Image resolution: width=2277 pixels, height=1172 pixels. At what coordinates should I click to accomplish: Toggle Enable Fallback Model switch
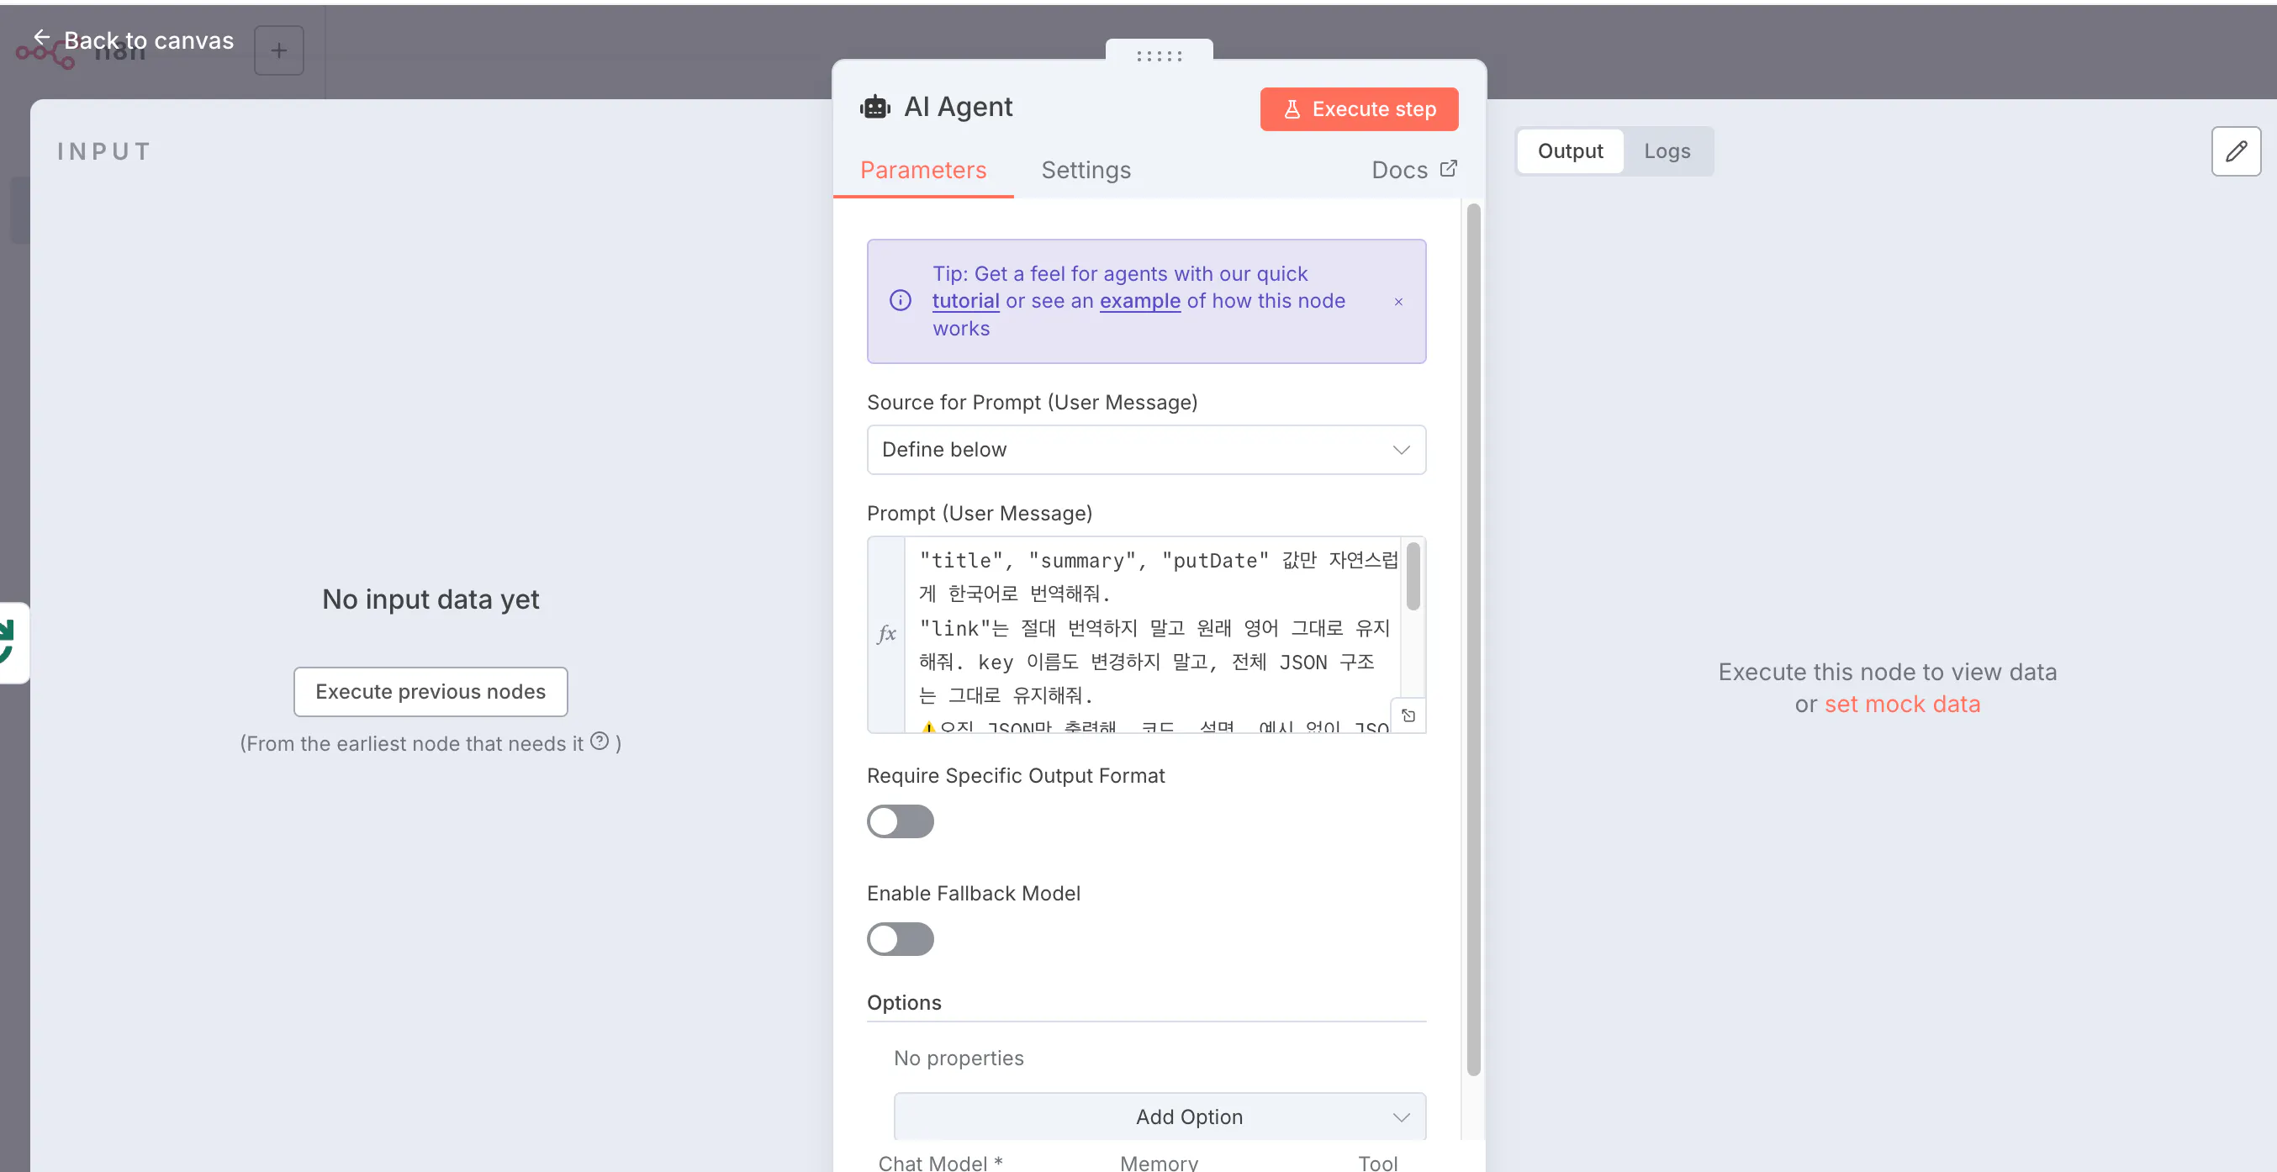click(900, 938)
